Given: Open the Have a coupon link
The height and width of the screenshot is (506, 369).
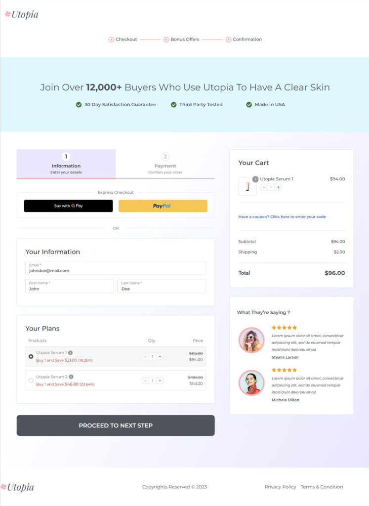Looking at the screenshot, I should pos(282,217).
